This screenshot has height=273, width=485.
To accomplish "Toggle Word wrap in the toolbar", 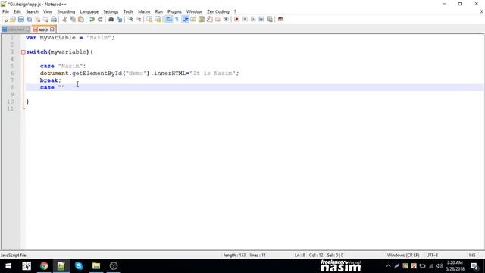I will click(x=168, y=19).
